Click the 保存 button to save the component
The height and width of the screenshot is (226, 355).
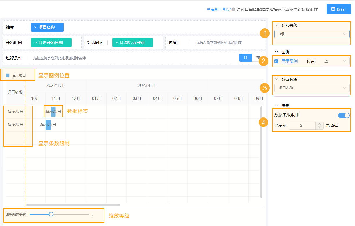point(338,9)
